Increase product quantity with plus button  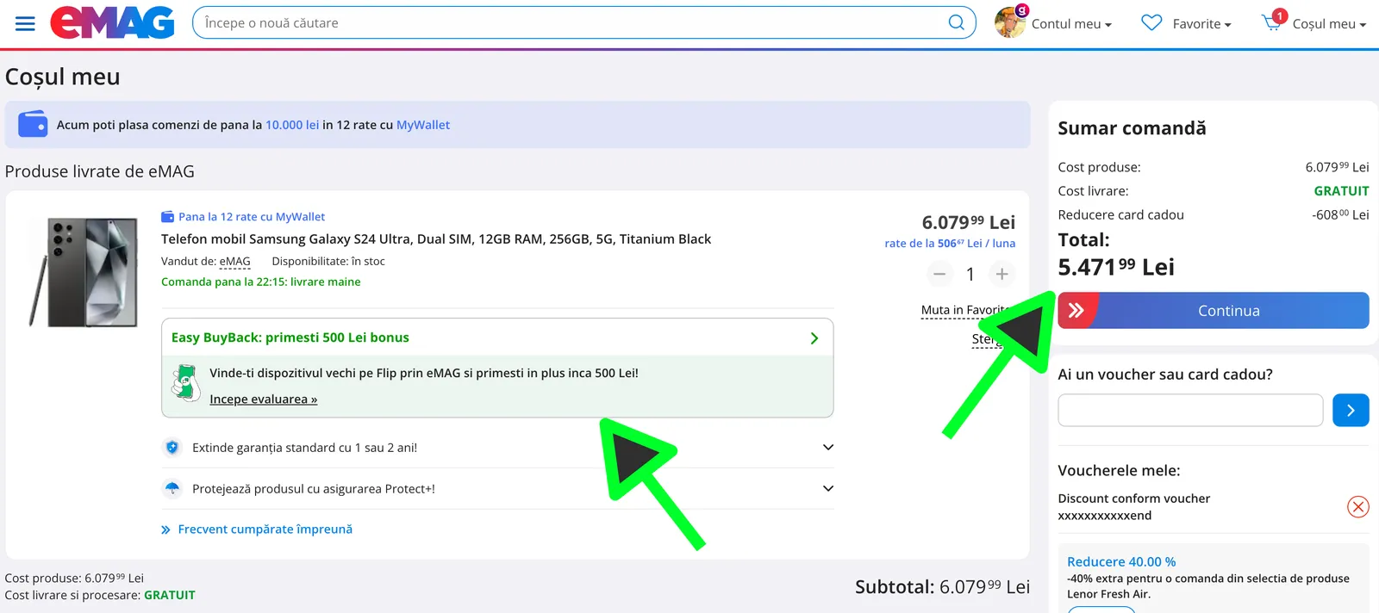coord(1001,274)
